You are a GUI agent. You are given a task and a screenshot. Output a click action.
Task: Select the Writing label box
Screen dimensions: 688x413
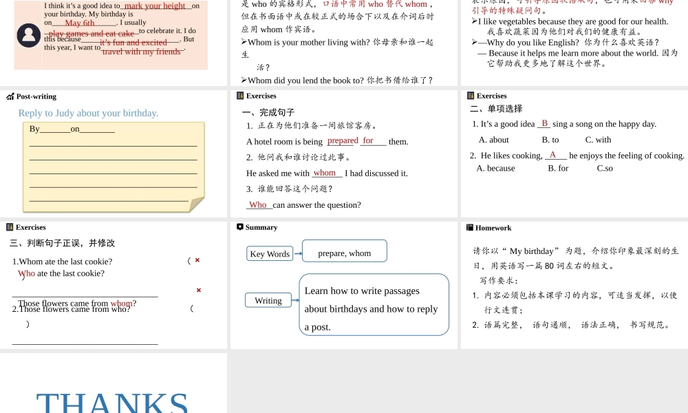tap(268, 300)
